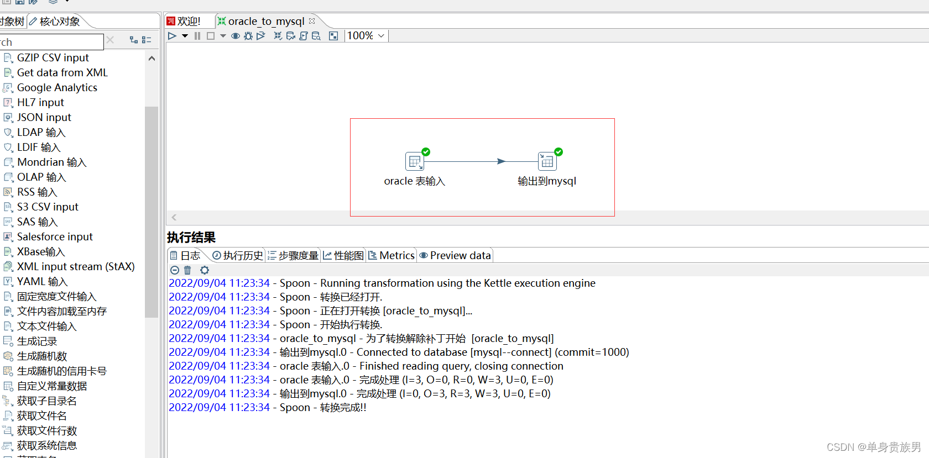The width and height of the screenshot is (929, 458).
Task: Open the 日志 log tab
Action: click(185, 255)
